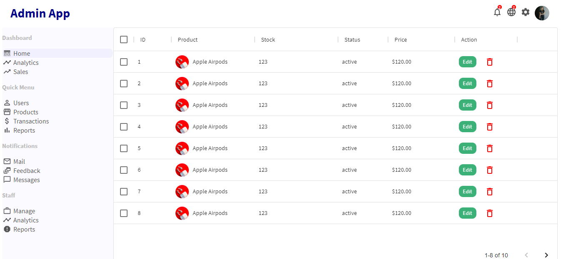Open Transactions in Quick Menu
This screenshot has width=561, height=259.
(x=57, y=121)
